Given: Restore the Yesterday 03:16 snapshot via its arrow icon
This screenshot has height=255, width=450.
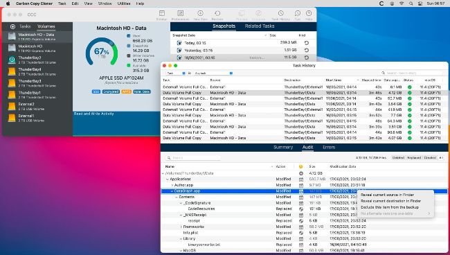Looking at the screenshot, I should point(307,51).
